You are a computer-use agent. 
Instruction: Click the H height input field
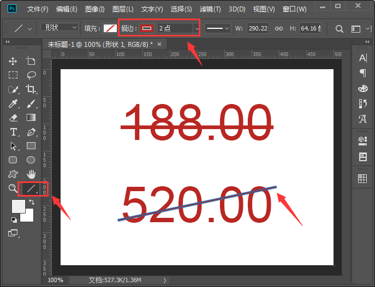point(310,28)
